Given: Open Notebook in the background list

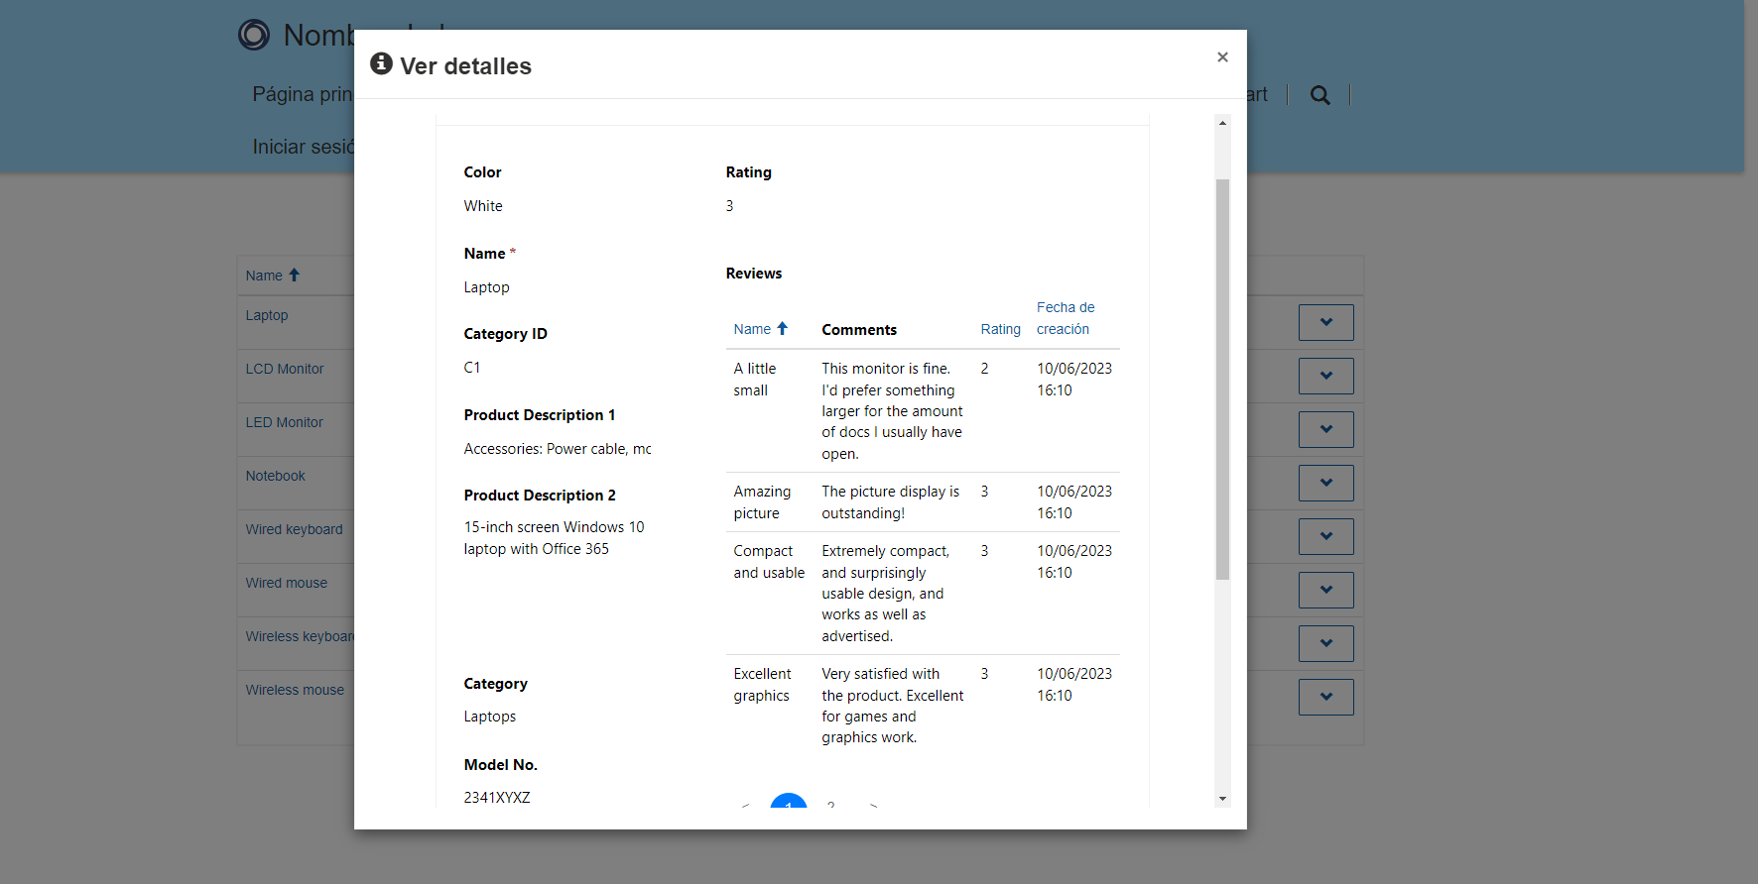Looking at the screenshot, I should (x=276, y=476).
